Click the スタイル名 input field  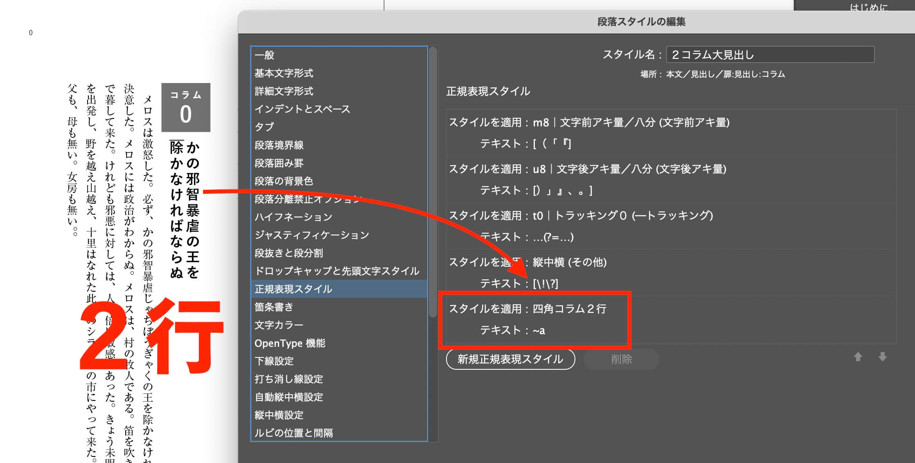[x=770, y=55]
